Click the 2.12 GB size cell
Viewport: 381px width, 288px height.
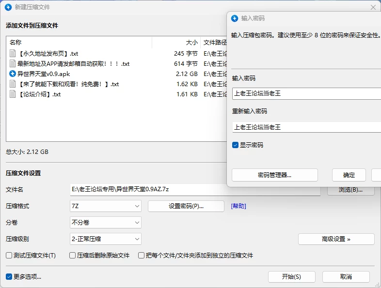[187, 74]
